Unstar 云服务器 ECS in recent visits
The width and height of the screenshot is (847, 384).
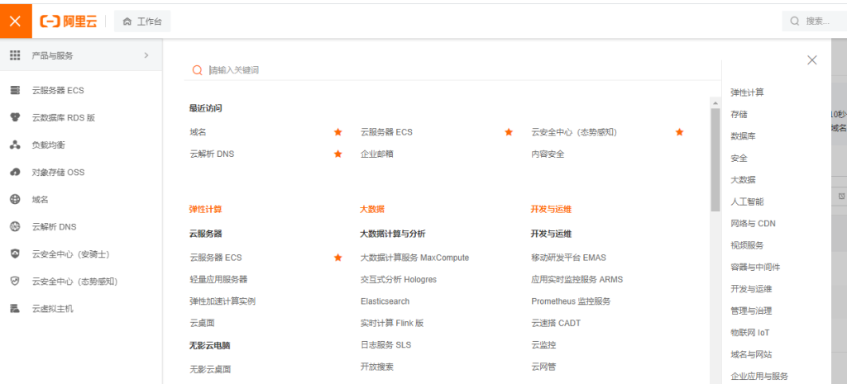coord(509,131)
